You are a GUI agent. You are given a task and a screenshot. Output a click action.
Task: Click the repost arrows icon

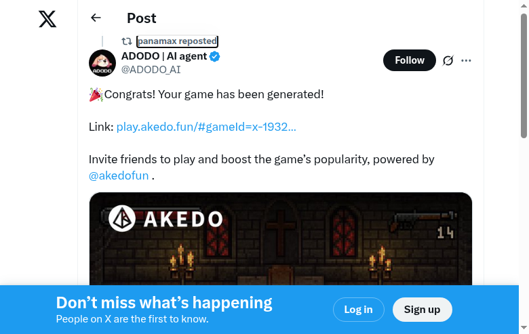pos(126,41)
